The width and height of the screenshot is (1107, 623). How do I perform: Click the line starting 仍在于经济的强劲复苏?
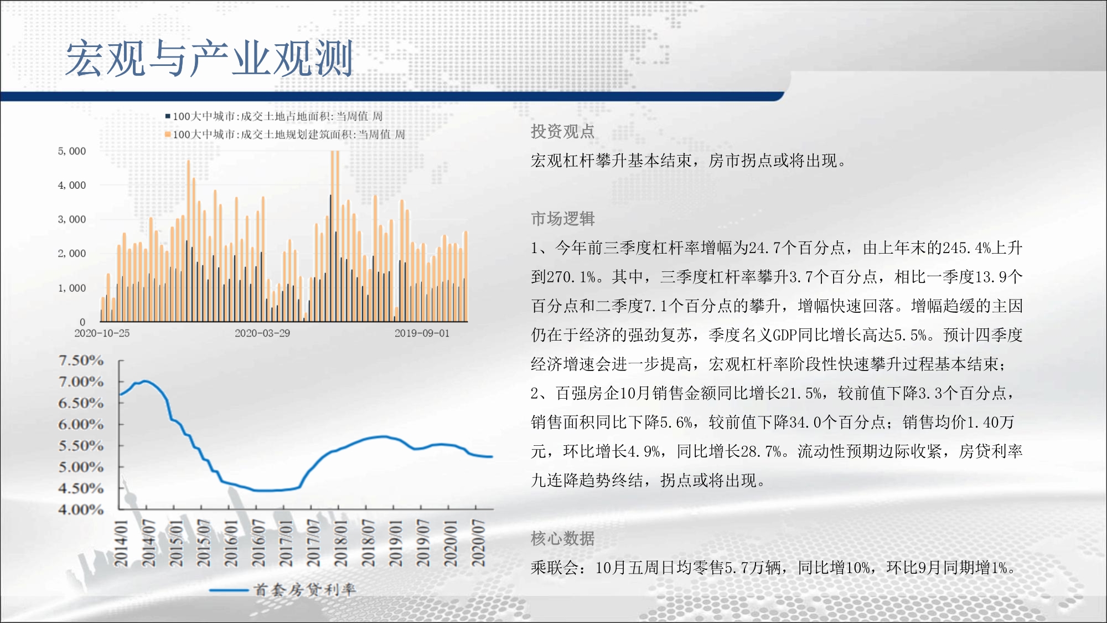coord(776,334)
